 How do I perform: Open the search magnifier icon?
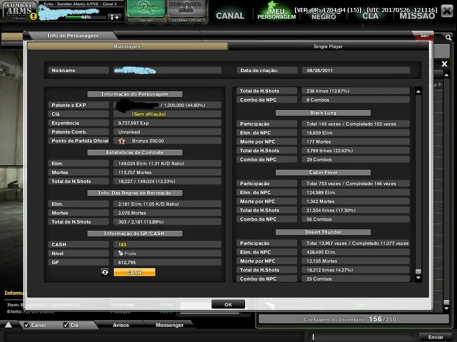(448, 37)
